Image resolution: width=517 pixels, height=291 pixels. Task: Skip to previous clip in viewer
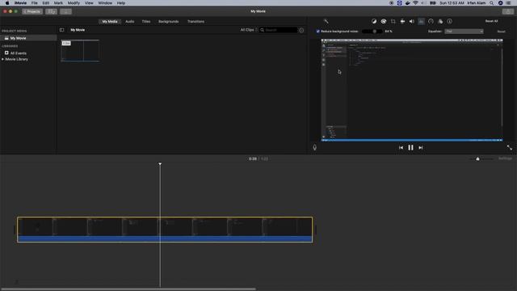pyautogui.click(x=401, y=147)
